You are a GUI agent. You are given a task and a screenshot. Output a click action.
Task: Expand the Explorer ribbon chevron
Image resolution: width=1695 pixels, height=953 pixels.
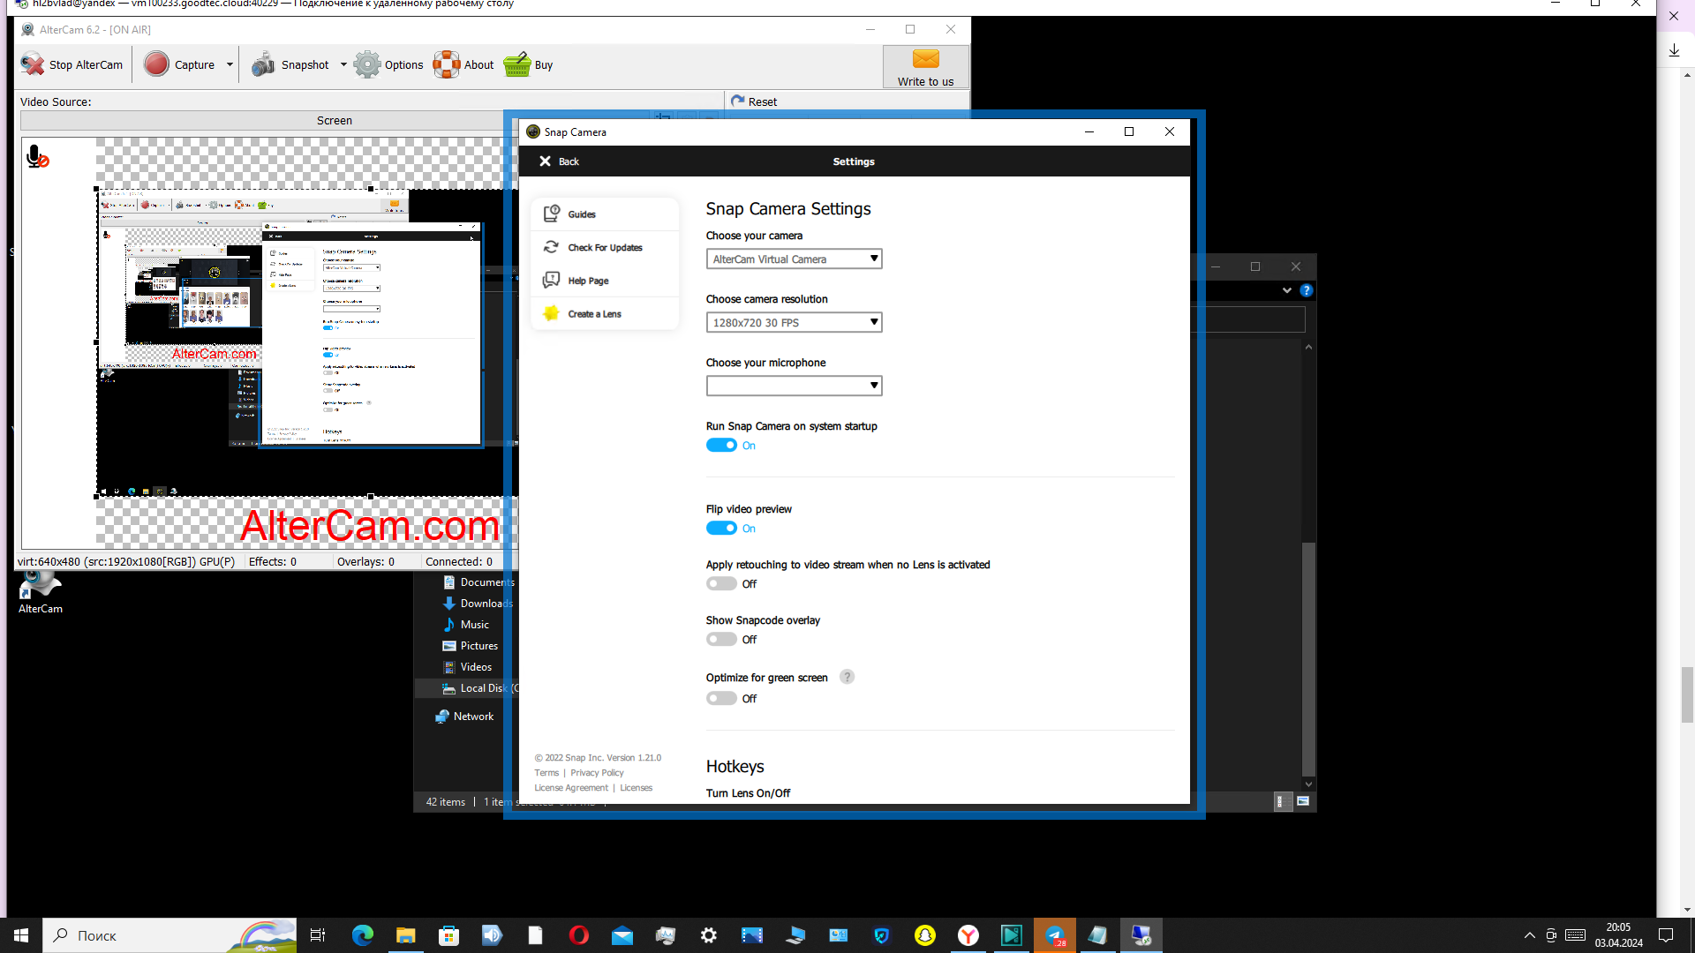click(x=1286, y=290)
